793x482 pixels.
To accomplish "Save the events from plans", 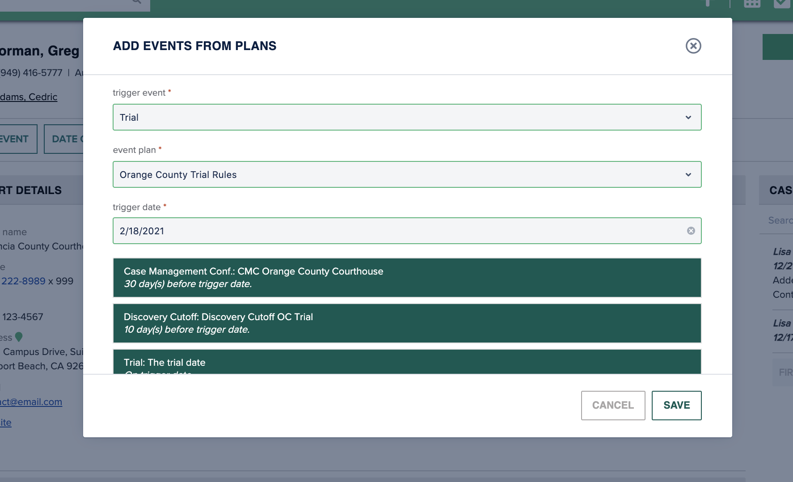I will [676, 405].
